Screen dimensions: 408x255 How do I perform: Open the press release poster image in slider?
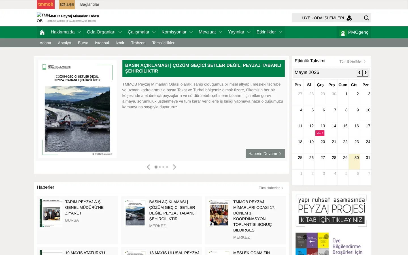(77, 109)
